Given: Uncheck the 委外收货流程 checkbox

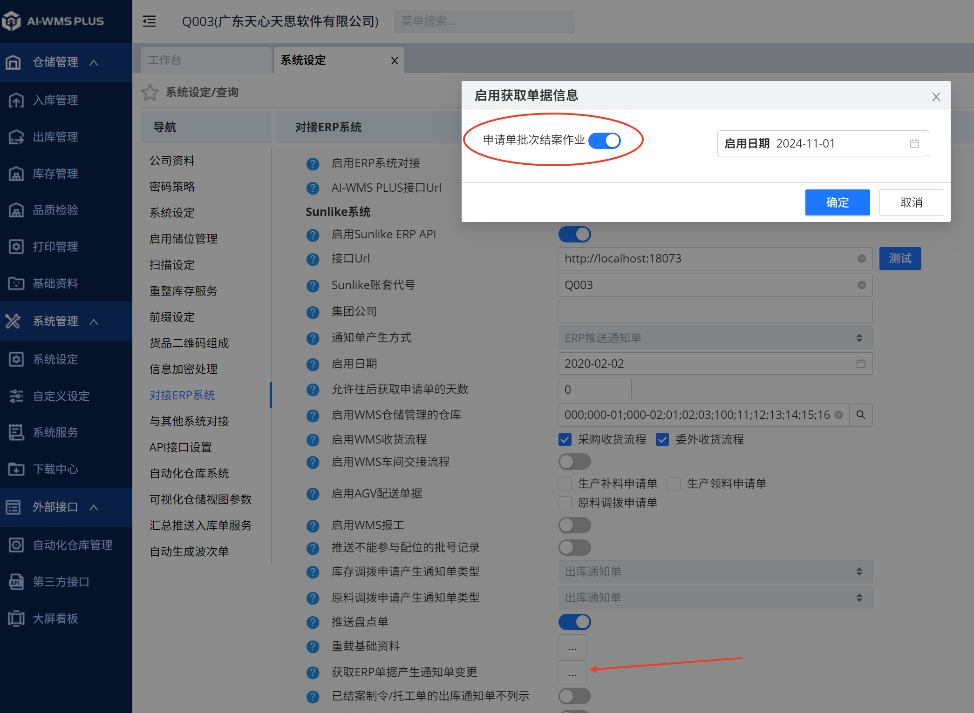Looking at the screenshot, I should coord(662,439).
